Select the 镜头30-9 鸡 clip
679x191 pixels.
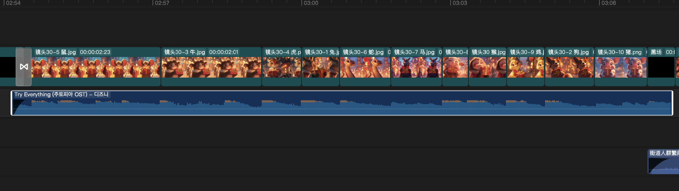click(x=525, y=67)
